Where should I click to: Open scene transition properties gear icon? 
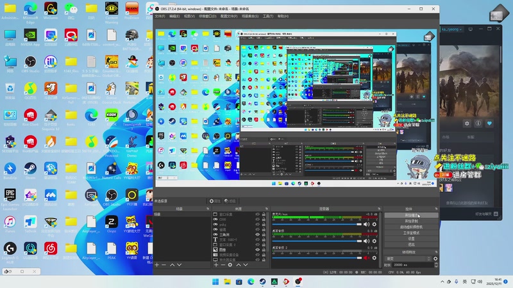click(x=435, y=259)
